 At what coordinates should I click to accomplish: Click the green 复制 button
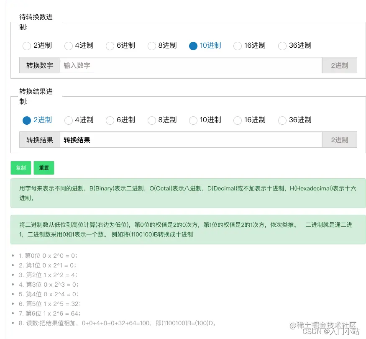coord(20,168)
